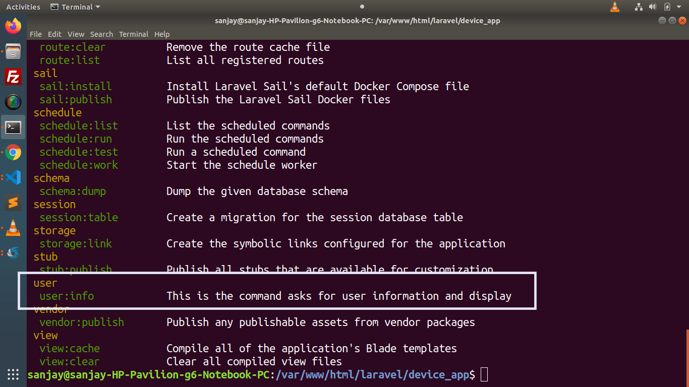The height and width of the screenshot is (387, 689).
Task: Click the 'sail:publish' command text
Action: click(x=76, y=100)
